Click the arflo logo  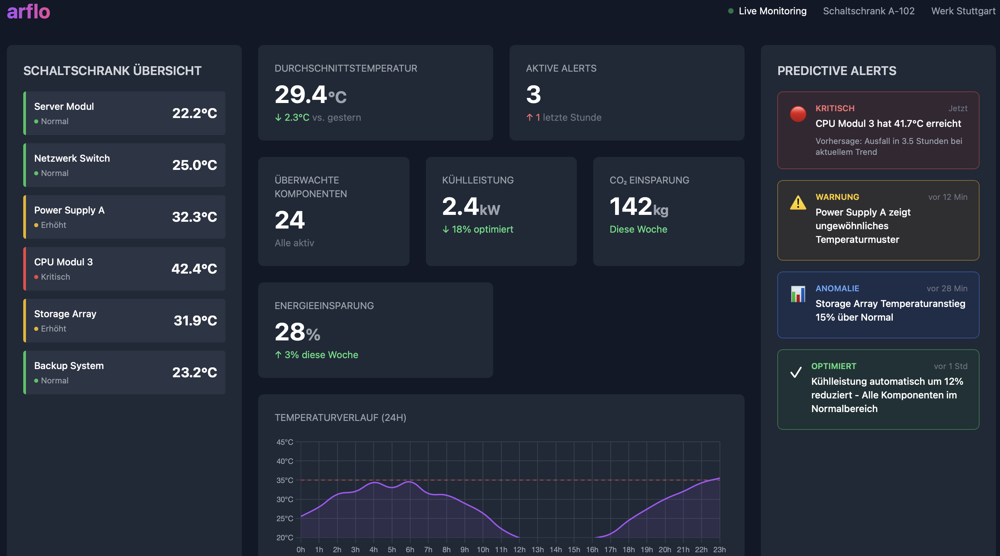click(x=28, y=11)
